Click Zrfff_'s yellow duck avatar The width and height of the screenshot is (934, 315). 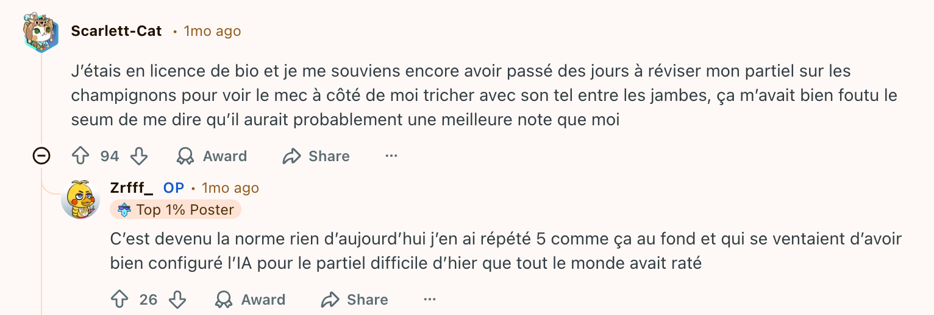pos(81,199)
